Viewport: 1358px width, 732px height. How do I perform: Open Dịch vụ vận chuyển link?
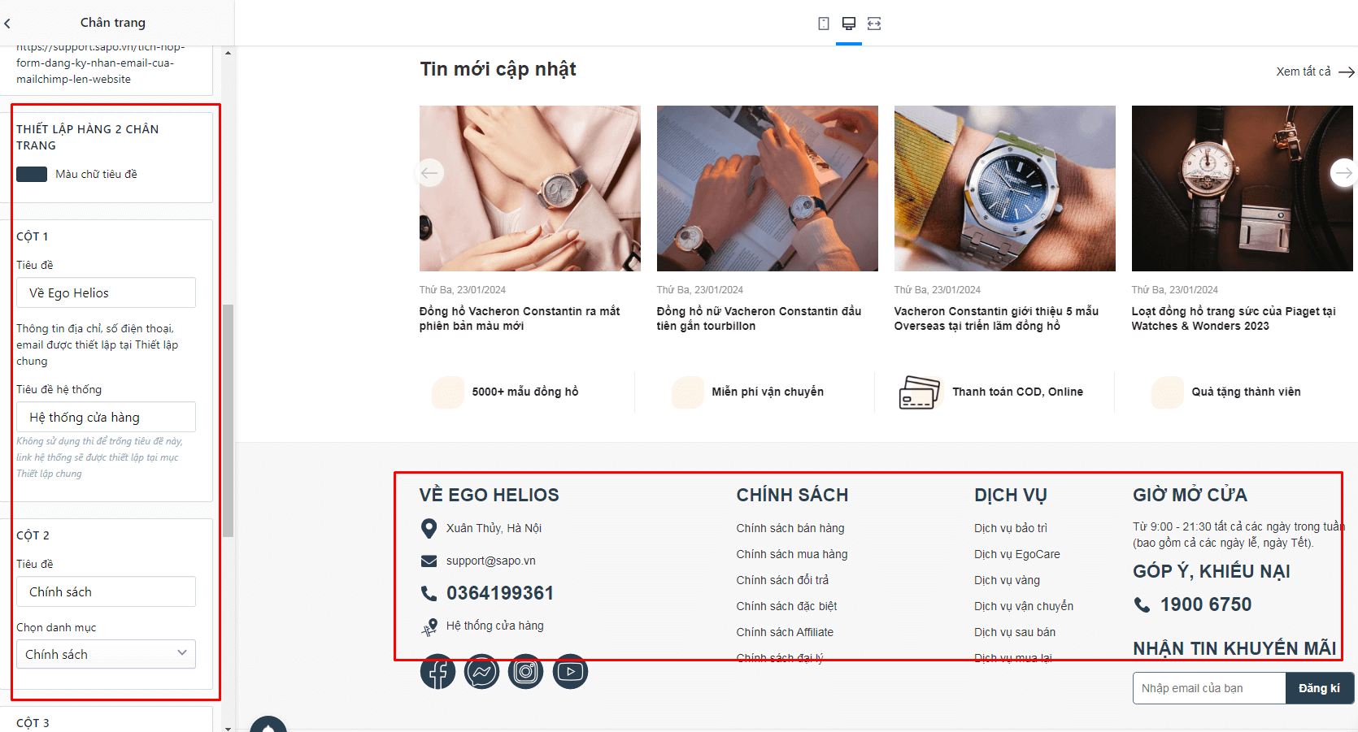pos(1024,606)
